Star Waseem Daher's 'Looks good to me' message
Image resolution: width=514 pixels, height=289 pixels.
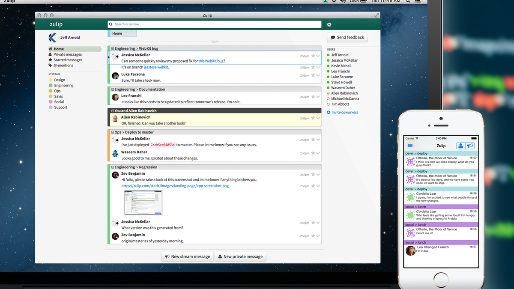pos(313,153)
